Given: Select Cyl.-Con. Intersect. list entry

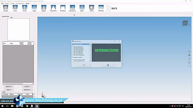Looking at the screenshot, I should 78,51.
